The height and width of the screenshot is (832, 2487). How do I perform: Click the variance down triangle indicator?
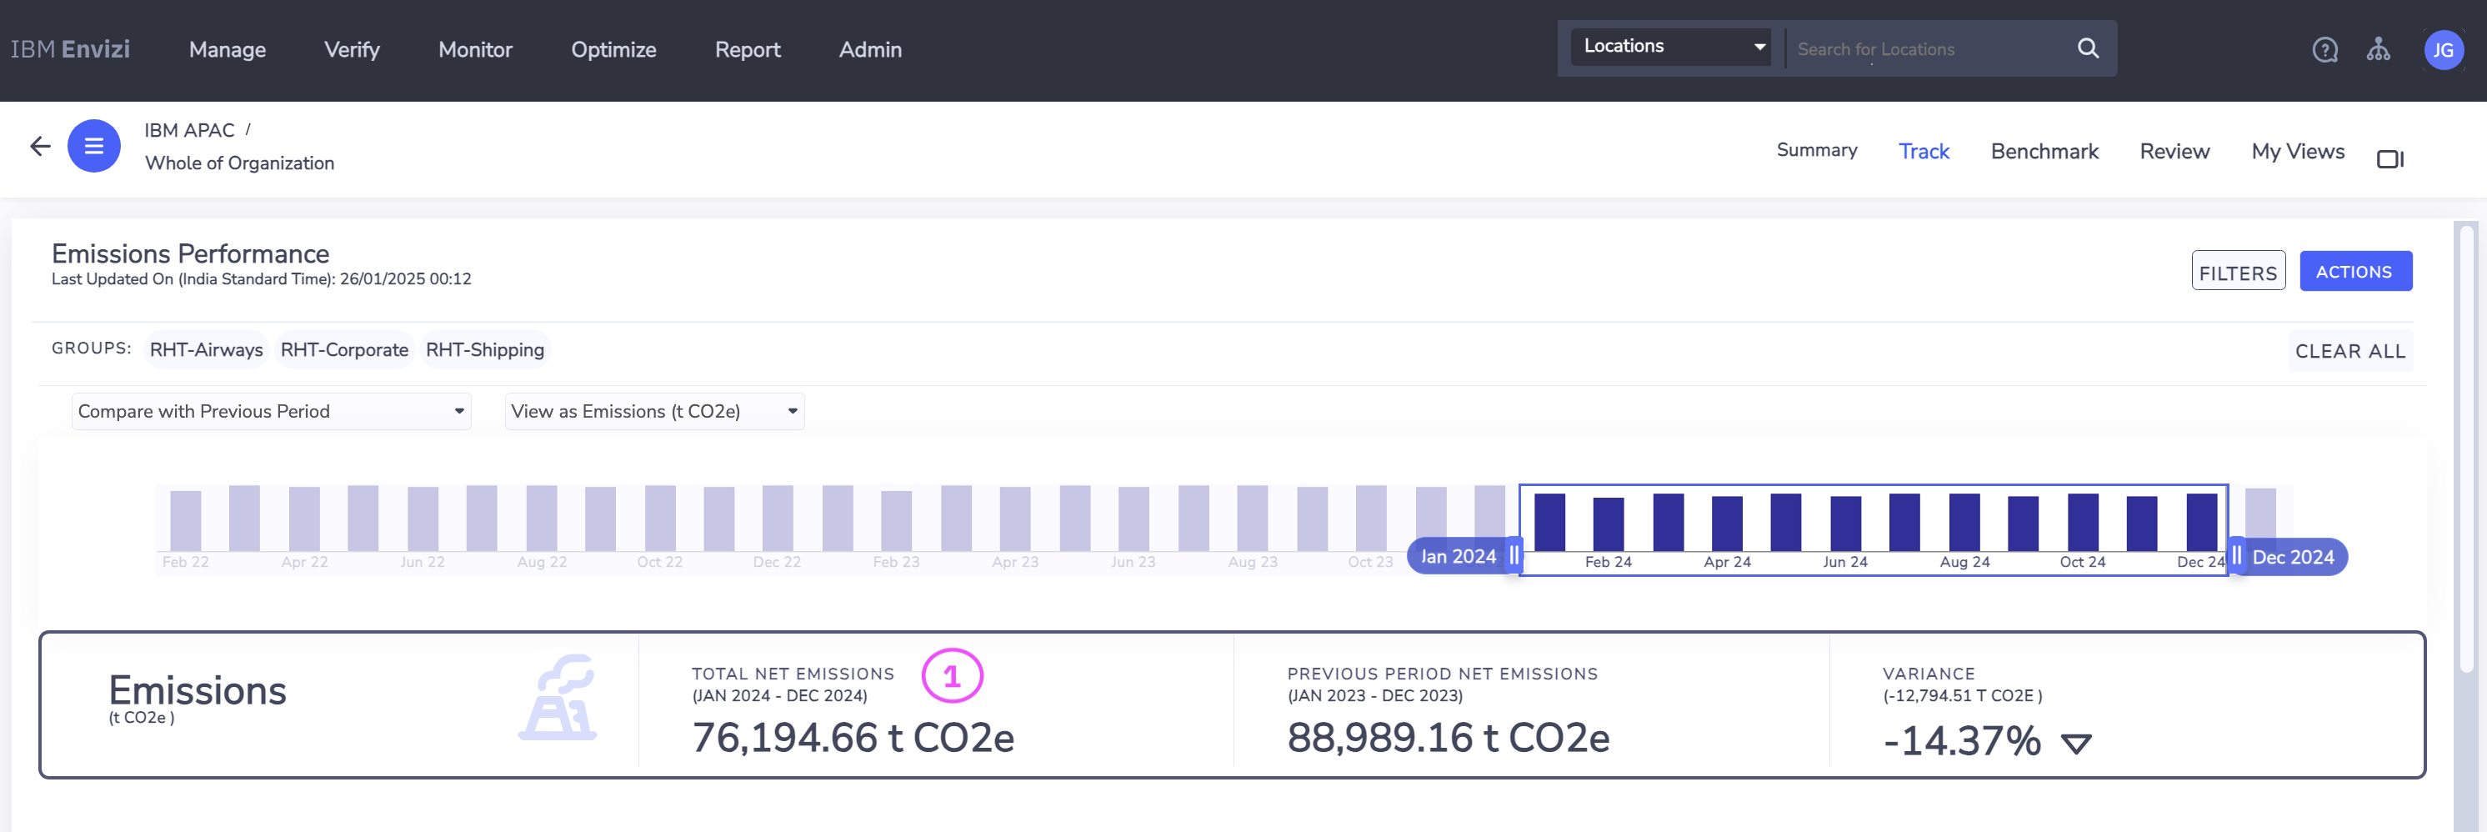[x=2076, y=742]
